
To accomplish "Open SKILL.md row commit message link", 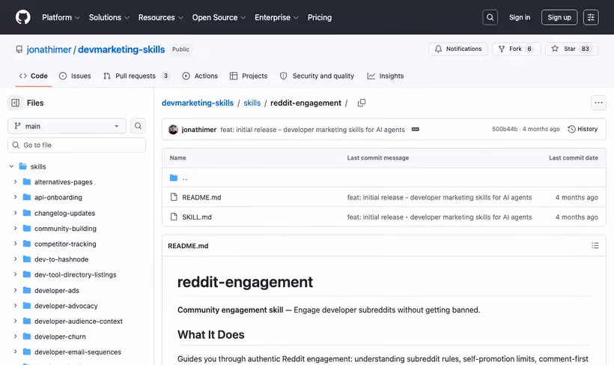I will 440,217.
